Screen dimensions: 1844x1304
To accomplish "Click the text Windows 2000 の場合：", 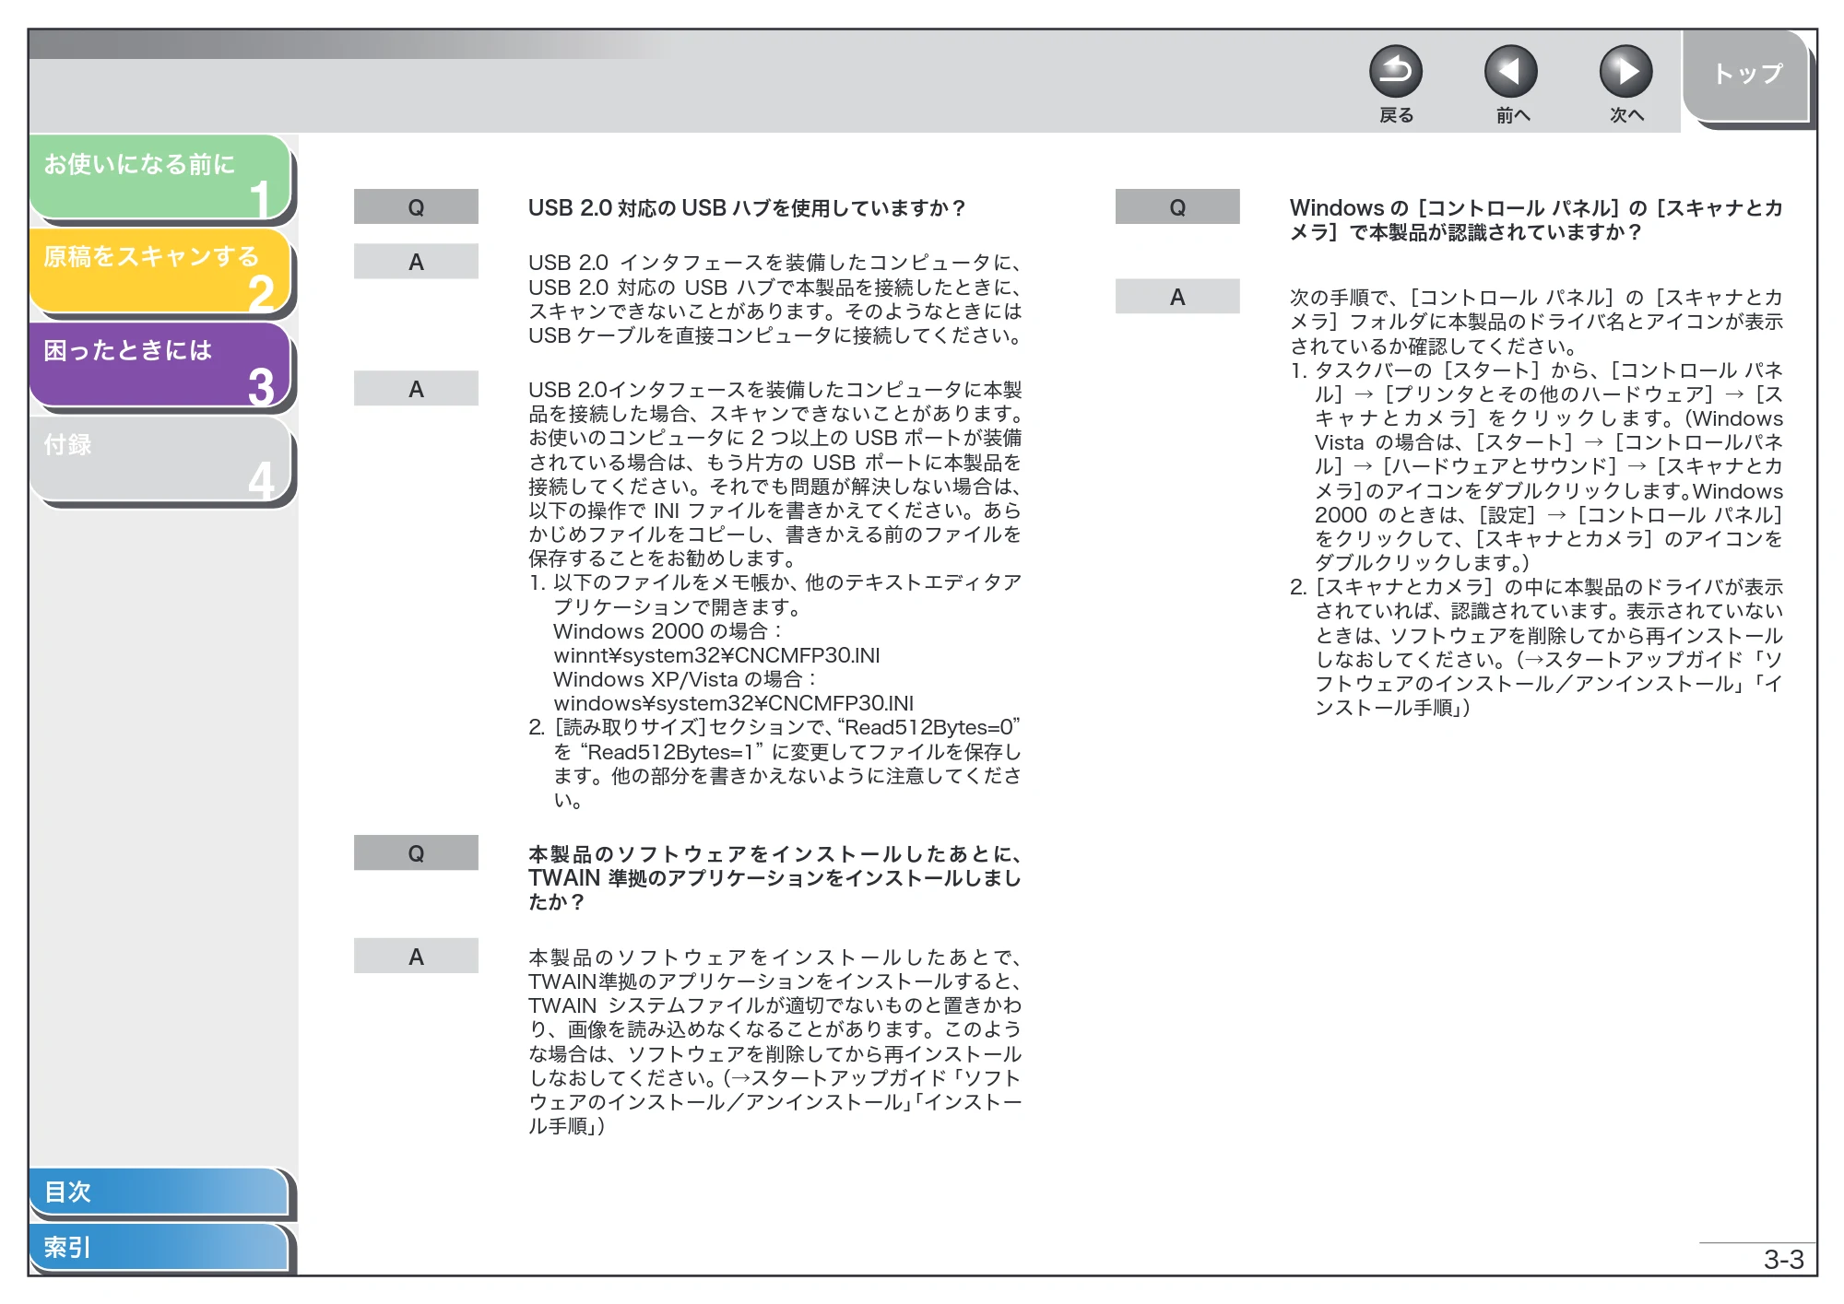I will tap(668, 631).
